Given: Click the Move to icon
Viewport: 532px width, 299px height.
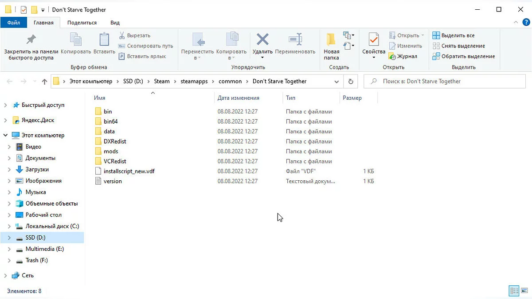Looking at the screenshot, I should [x=198, y=40].
